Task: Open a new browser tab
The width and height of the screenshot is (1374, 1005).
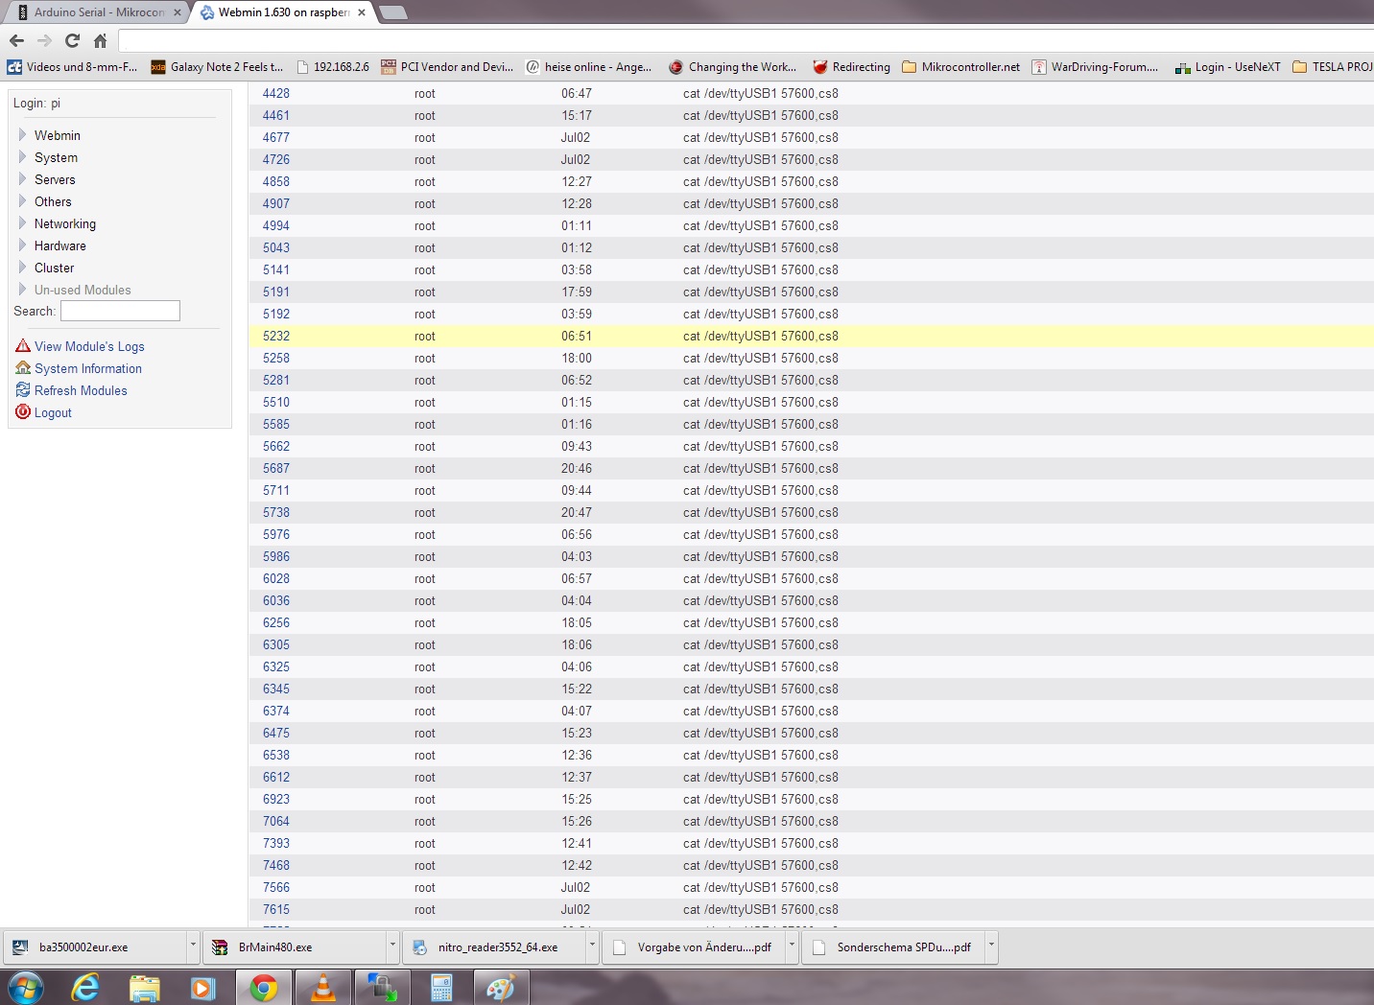Action: click(393, 12)
